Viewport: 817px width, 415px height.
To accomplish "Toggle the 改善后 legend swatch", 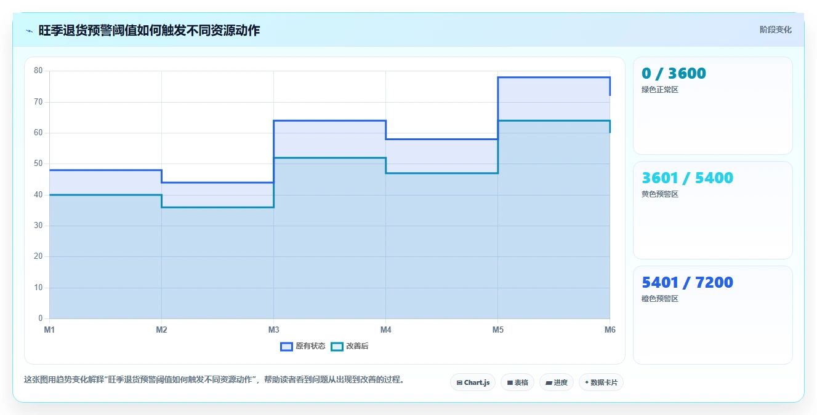I will (x=337, y=347).
